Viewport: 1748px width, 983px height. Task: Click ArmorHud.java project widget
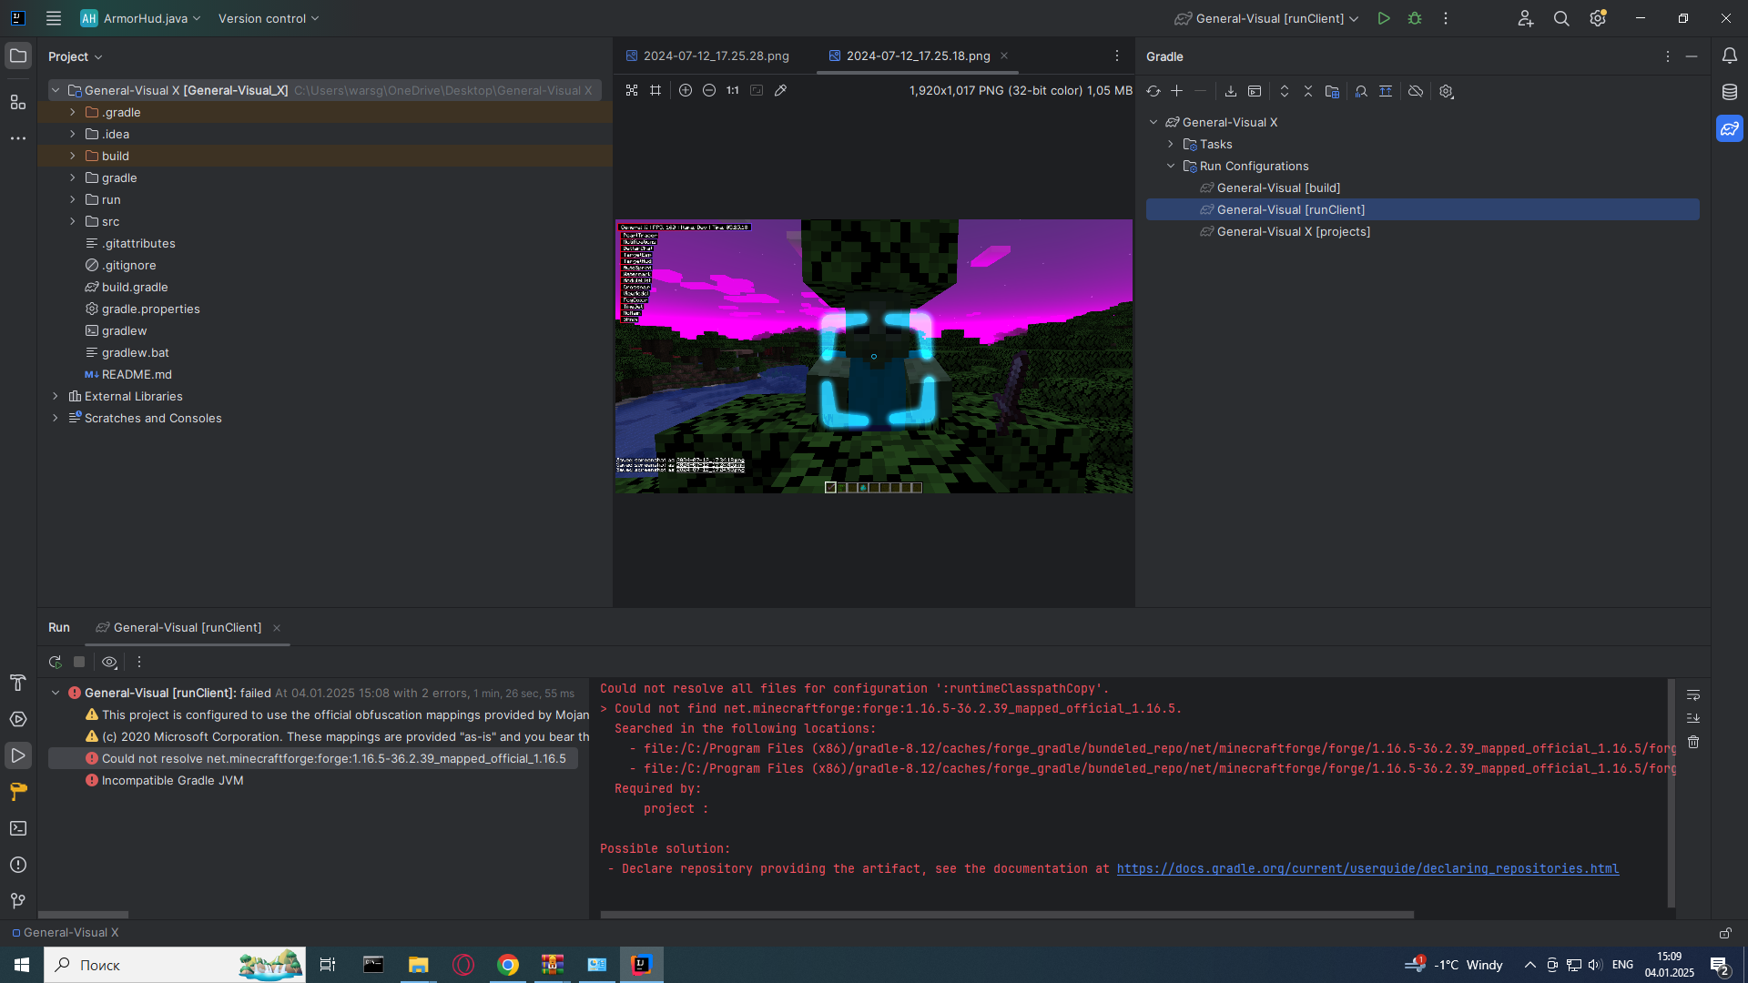point(140,18)
